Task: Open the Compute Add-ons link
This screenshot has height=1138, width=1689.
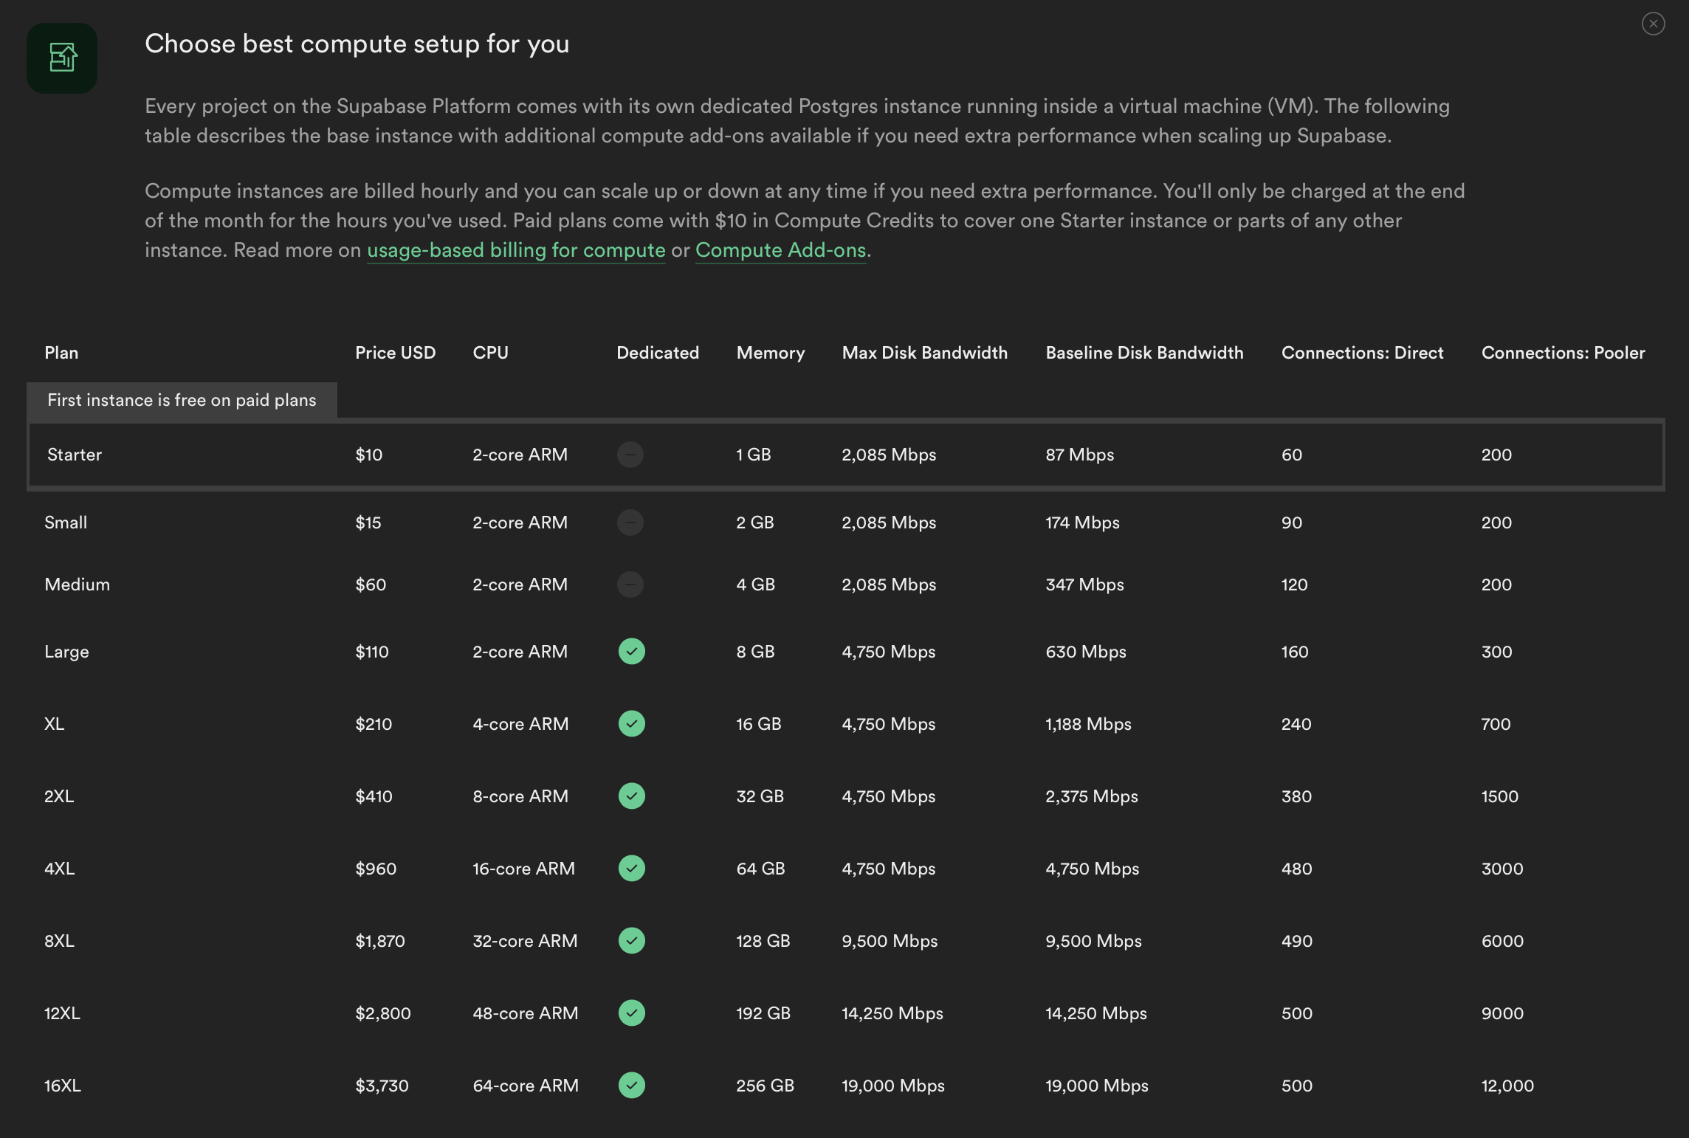Action: click(x=780, y=250)
